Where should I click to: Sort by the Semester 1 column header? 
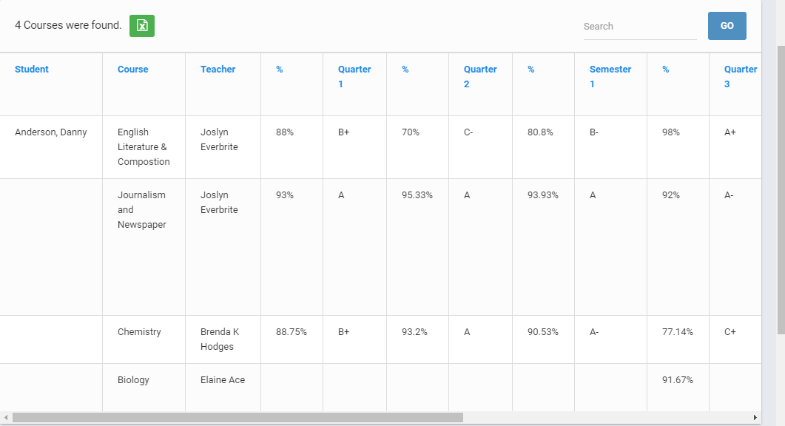(x=610, y=76)
